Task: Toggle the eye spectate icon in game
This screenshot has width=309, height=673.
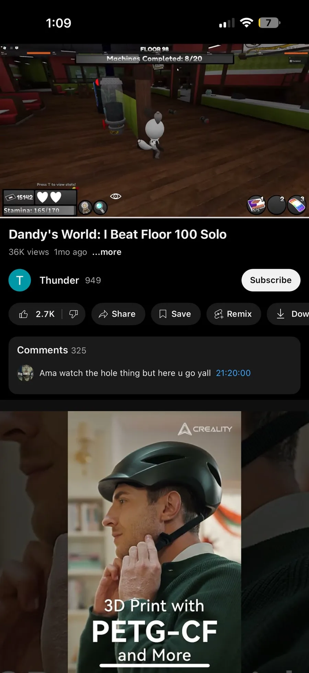Action: pos(116,196)
